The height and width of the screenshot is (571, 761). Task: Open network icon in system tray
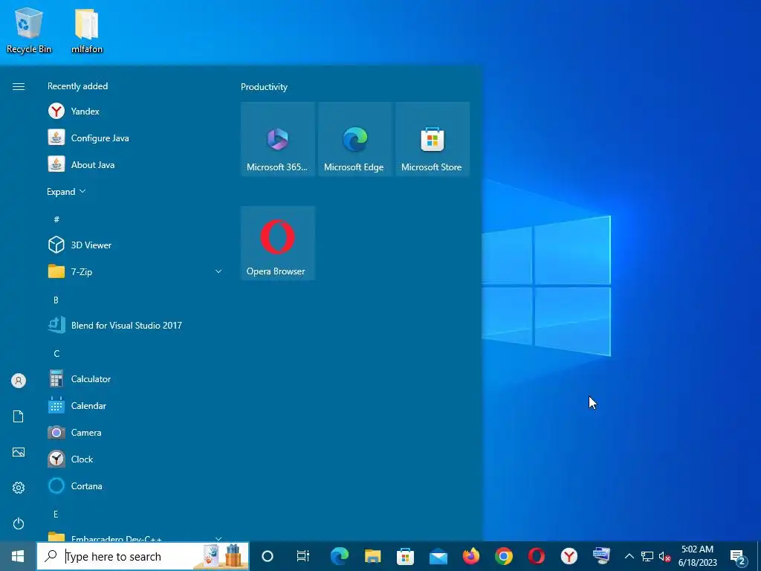[647, 556]
